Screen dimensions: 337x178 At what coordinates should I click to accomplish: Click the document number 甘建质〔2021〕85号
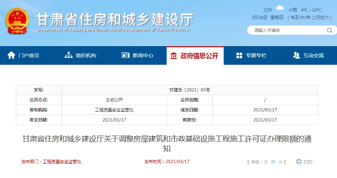coord(189,90)
